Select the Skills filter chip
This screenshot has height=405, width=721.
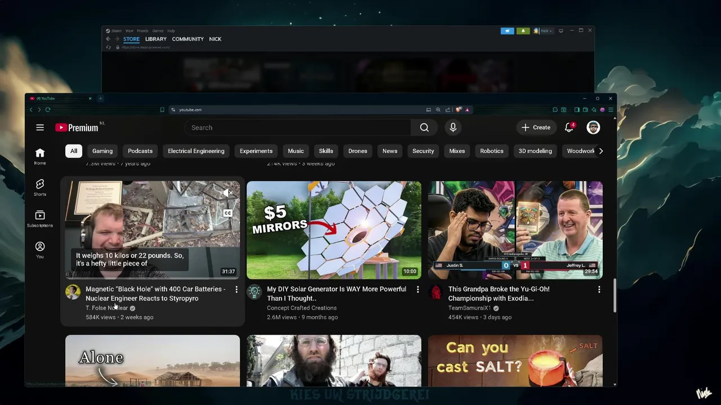(326, 151)
